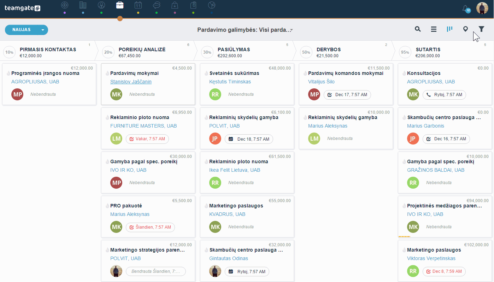Open the Companies building icon in navigation
The width and height of the screenshot is (494, 282).
(83, 5)
